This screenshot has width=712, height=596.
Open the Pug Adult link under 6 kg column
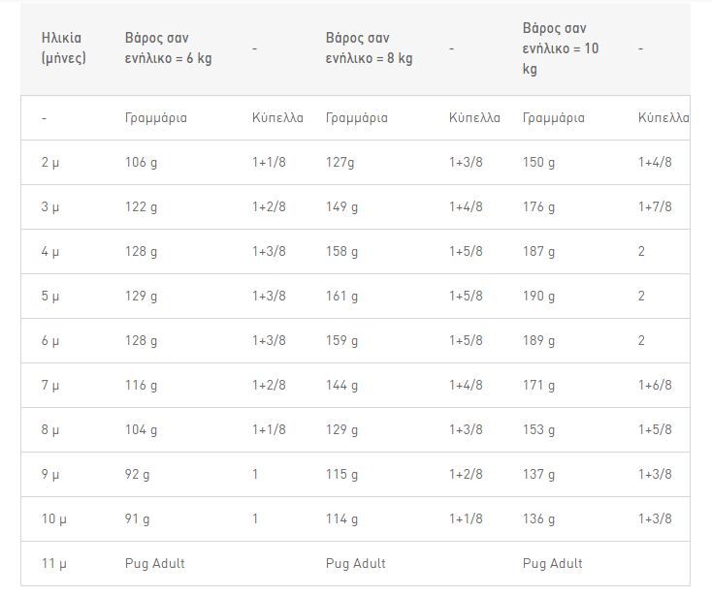pyautogui.click(x=155, y=563)
